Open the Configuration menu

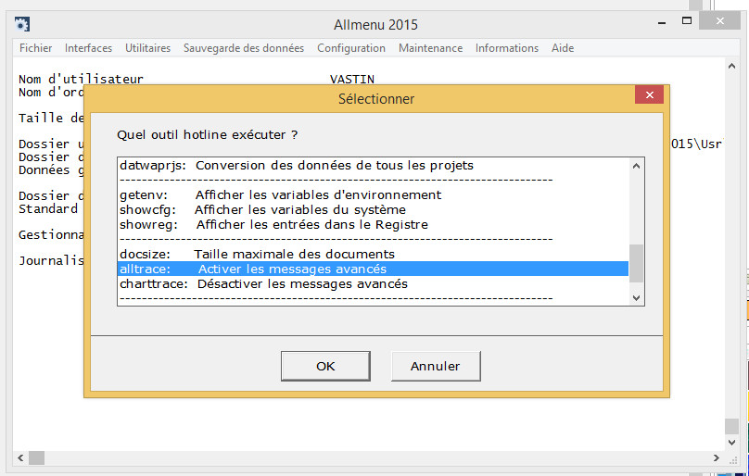click(x=351, y=48)
